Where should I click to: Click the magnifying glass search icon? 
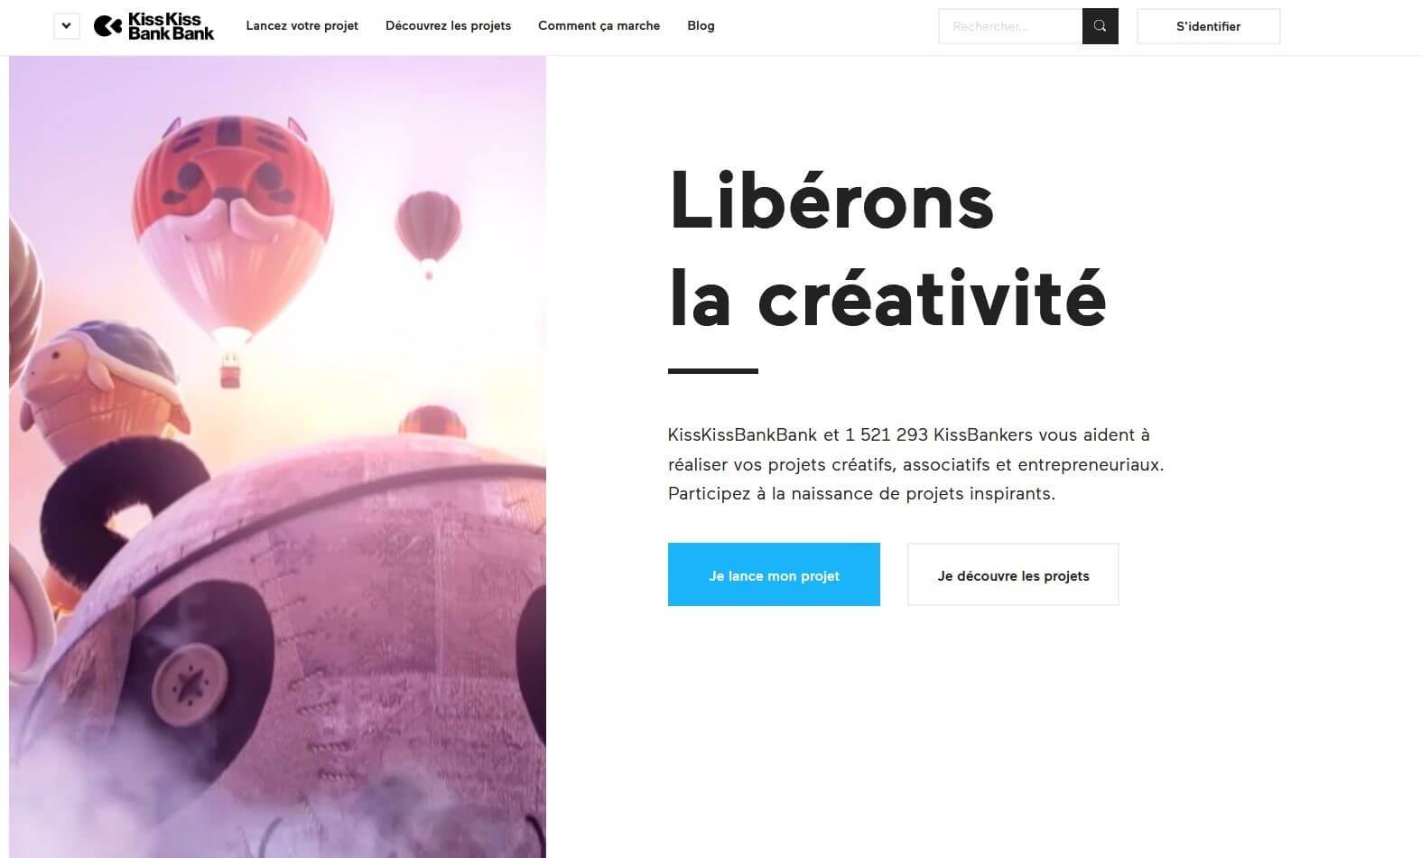[x=1100, y=26]
